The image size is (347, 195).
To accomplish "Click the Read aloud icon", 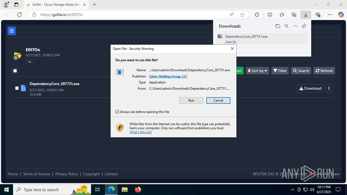I will (232, 15).
